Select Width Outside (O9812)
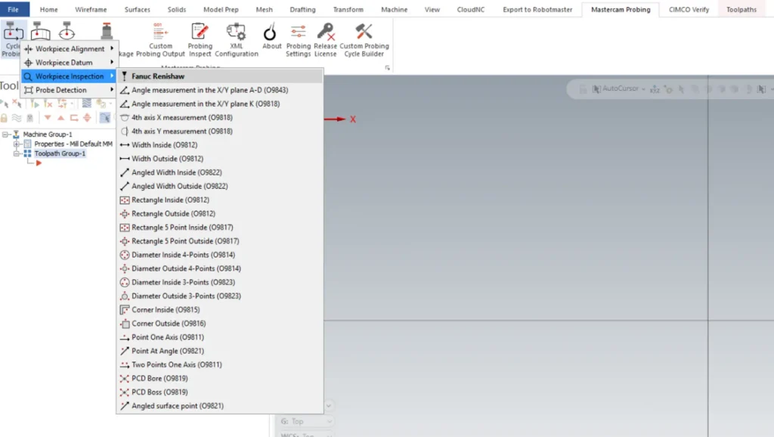This screenshot has width=774, height=437. pos(220,159)
